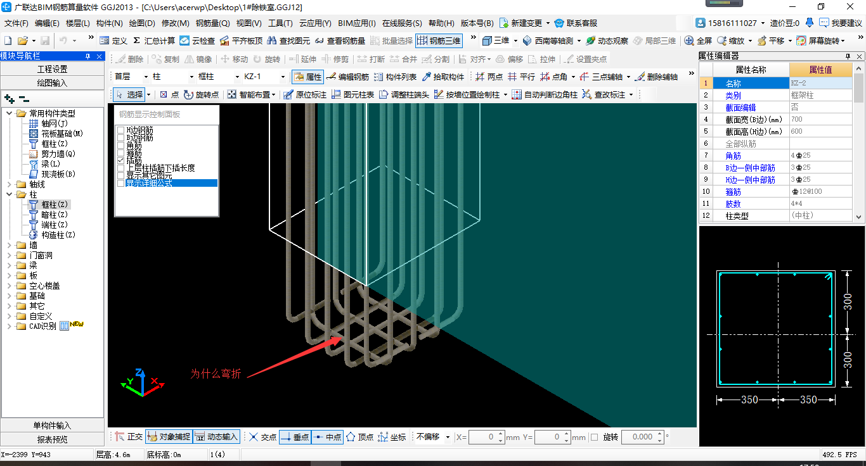
Task: Select the 暗柱(Z) tree item
Action: [54, 215]
